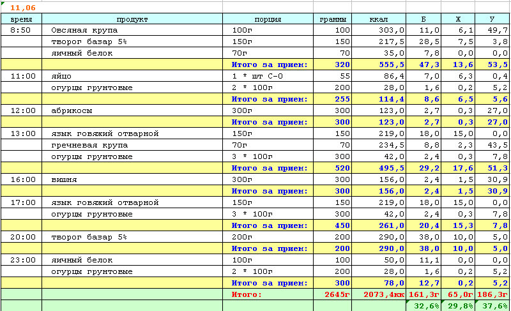
Task: Click the время column header
Action: pyautogui.click(x=22, y=19)
